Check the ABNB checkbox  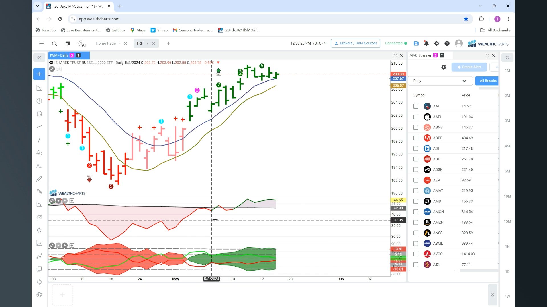pyautogui.click(x=416, y=127)
